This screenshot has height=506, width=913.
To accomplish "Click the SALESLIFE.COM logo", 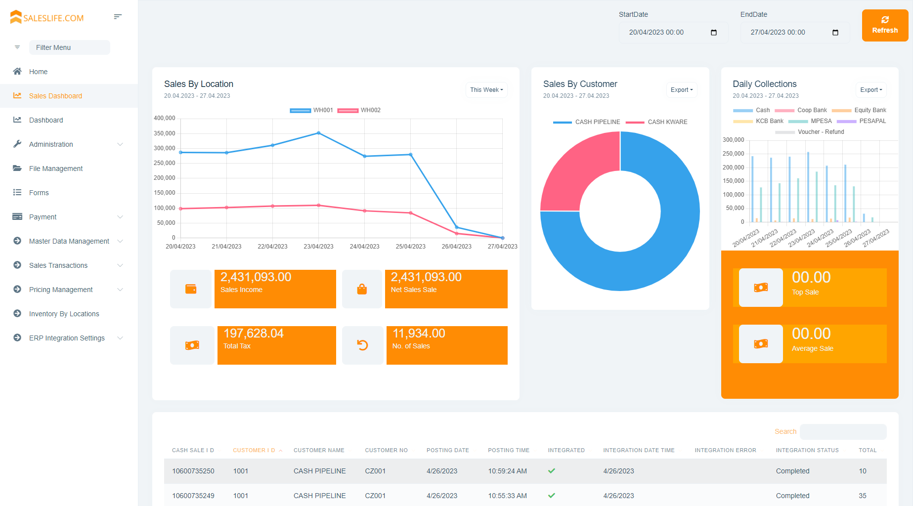I will [x=47, y=17].
